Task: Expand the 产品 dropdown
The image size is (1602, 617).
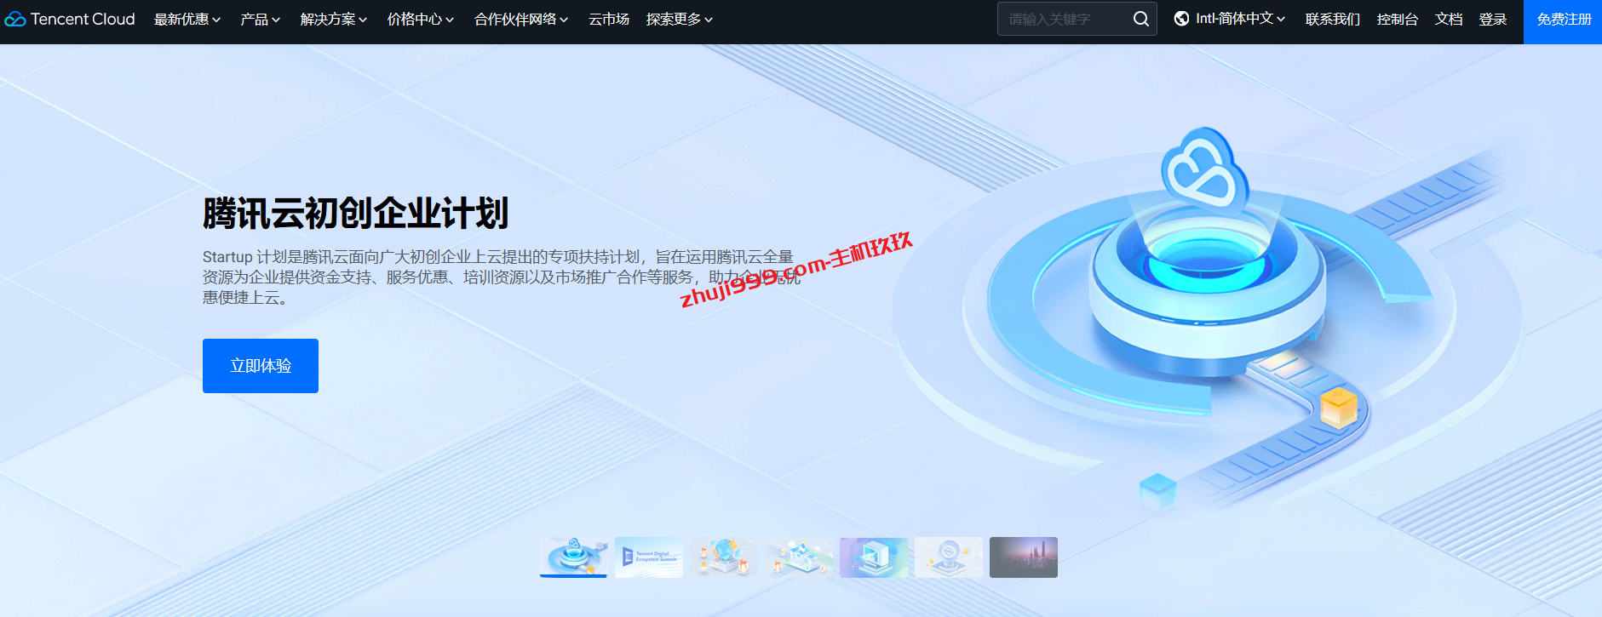Action: point(260,19)
